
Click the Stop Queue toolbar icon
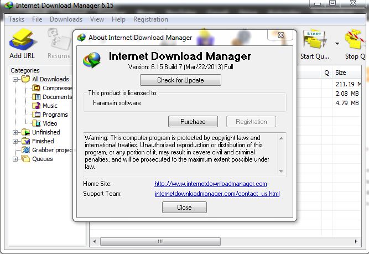click(355, 39)
